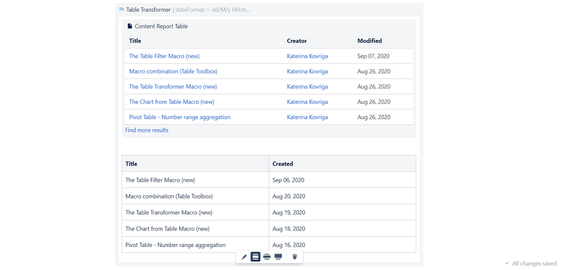Image resolution: width=561 pixels, height=270 pixels.
Task: Click Find more results link
Action: click(147, 130)
